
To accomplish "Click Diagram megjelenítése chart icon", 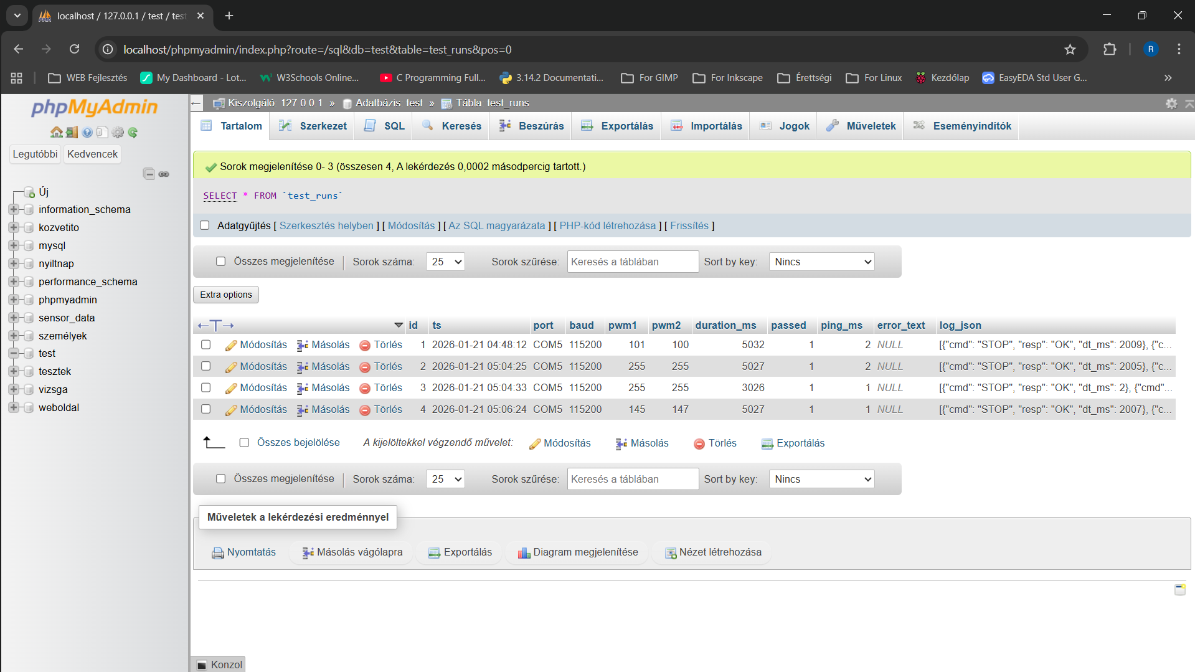I will [524, 553].
